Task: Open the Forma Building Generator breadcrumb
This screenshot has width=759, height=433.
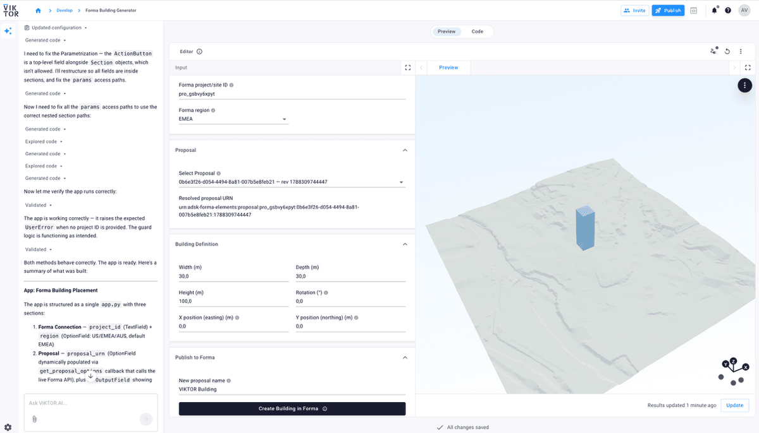Action: coord(111,11)
